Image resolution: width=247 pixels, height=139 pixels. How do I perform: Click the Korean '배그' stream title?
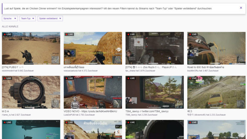[190, 111]
